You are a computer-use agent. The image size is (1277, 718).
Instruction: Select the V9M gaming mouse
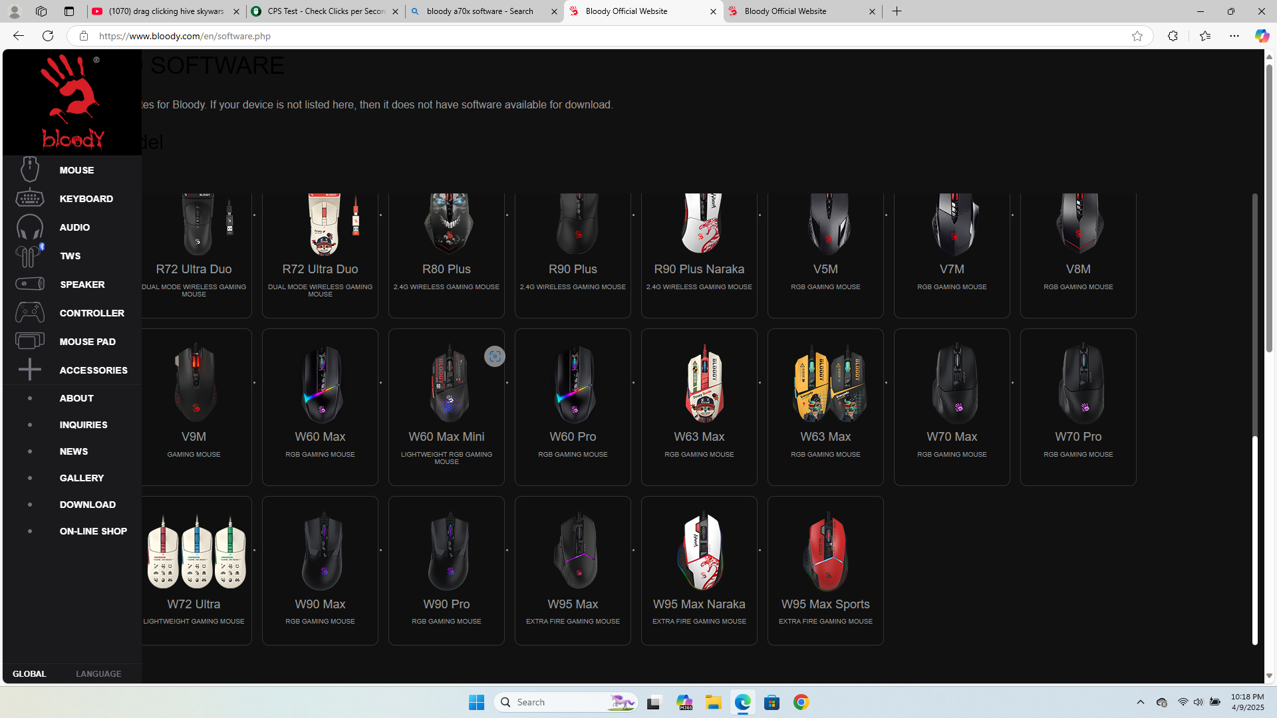click(194, 407)
